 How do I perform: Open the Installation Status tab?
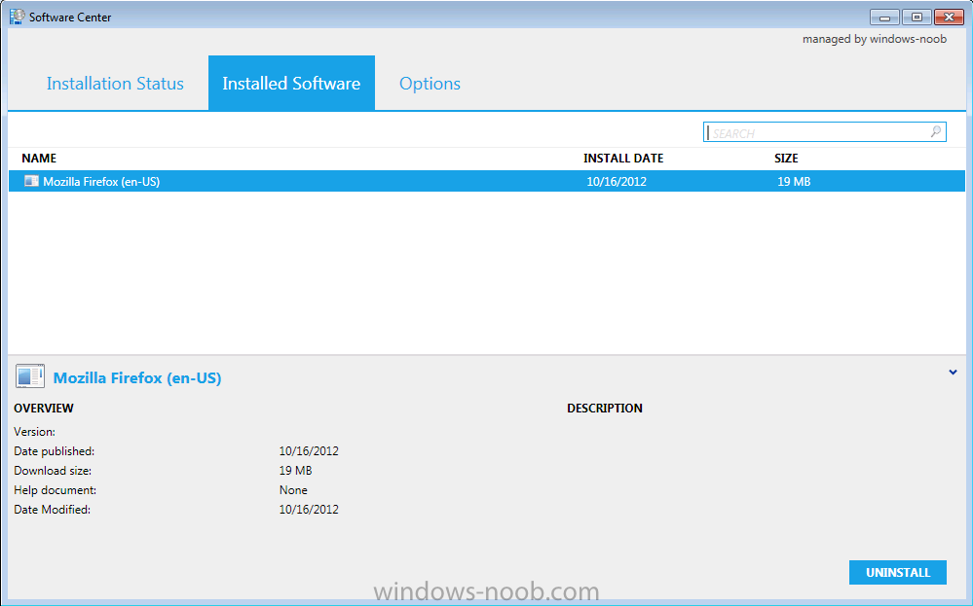click(115, 84)
